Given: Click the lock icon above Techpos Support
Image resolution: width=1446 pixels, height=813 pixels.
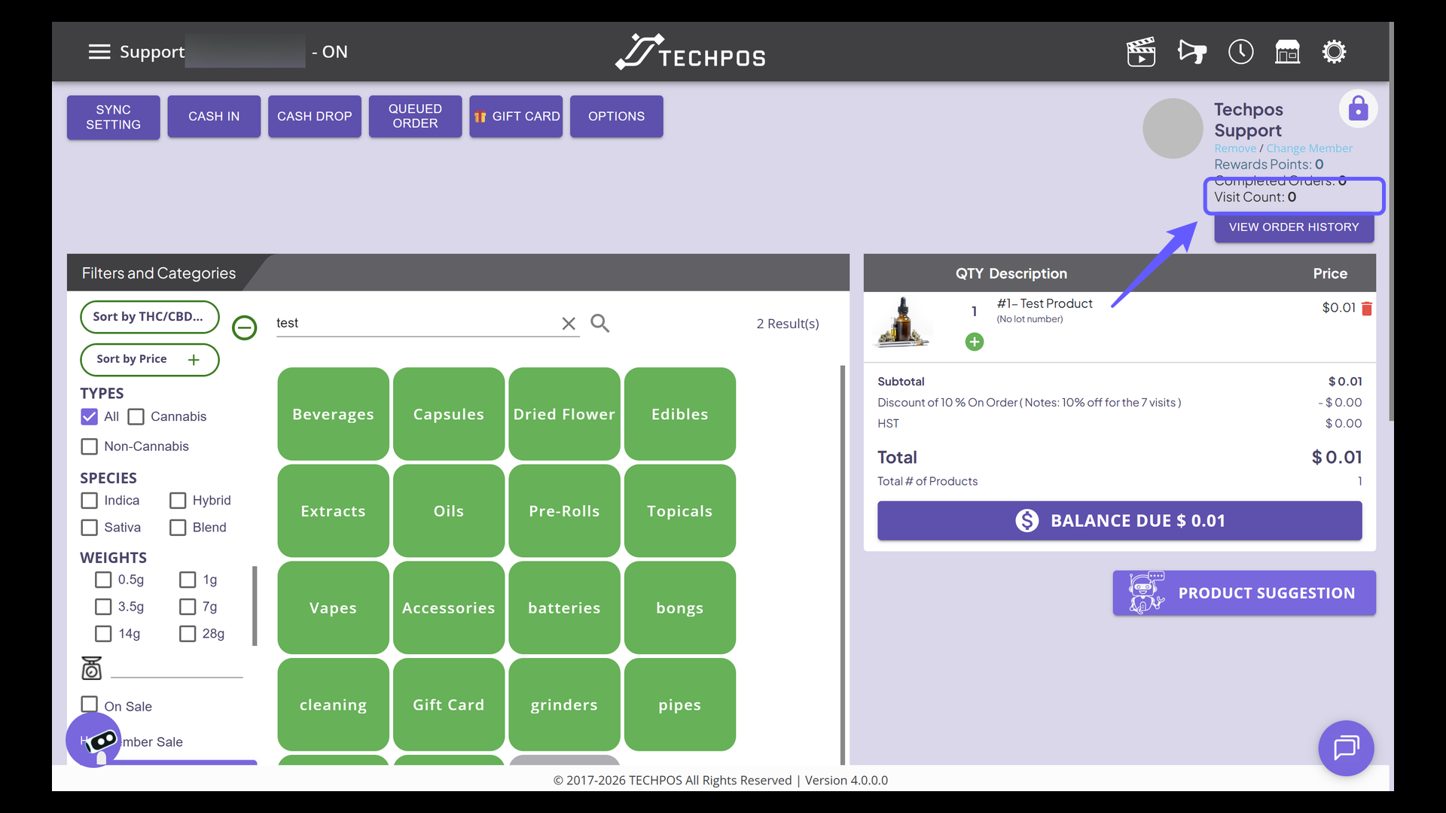Looking at the screenshot, I should 1357,108.
